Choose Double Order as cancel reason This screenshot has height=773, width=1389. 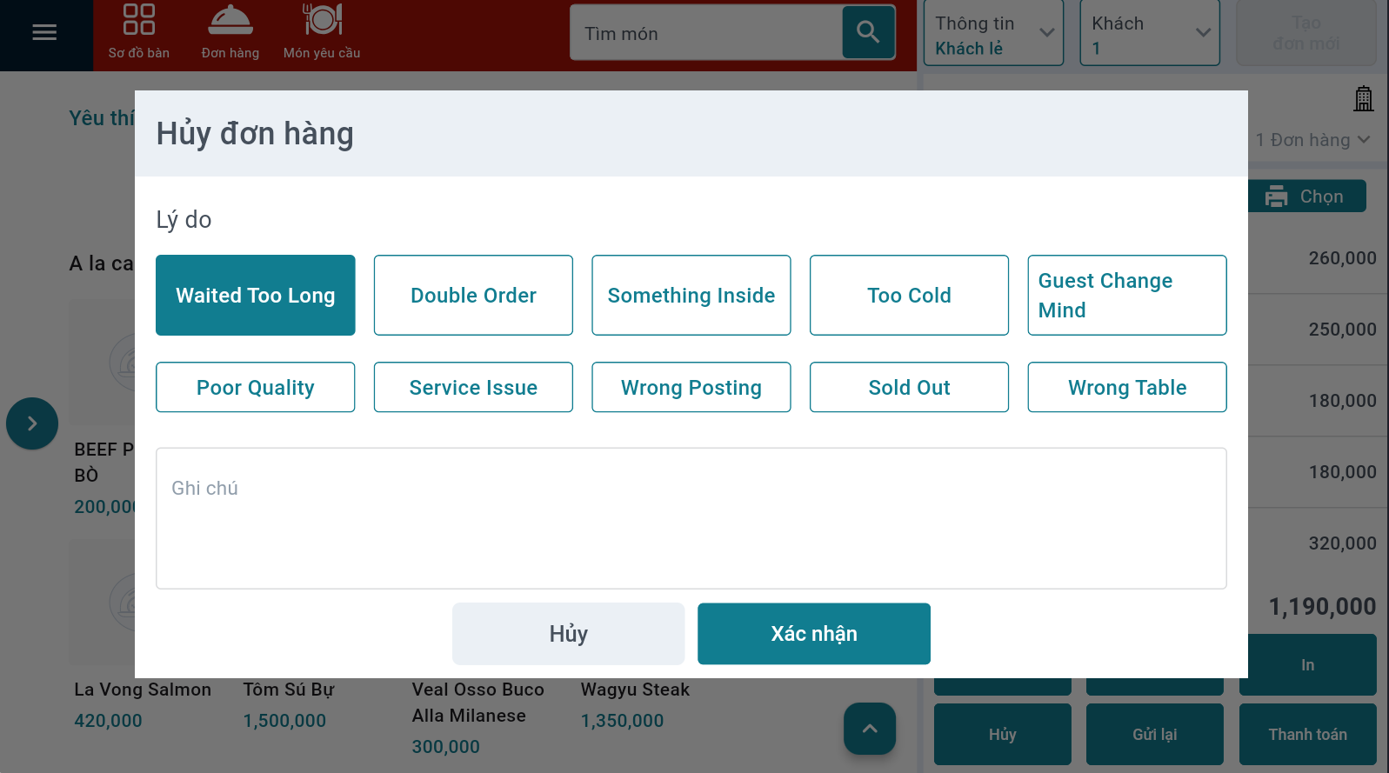tap(473, 296)
